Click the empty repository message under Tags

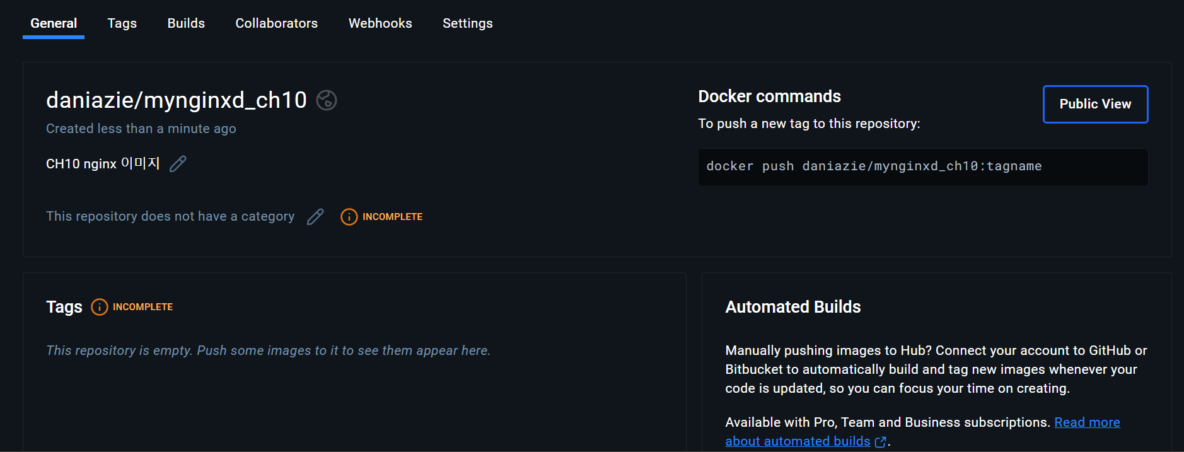tap(268, 351)
